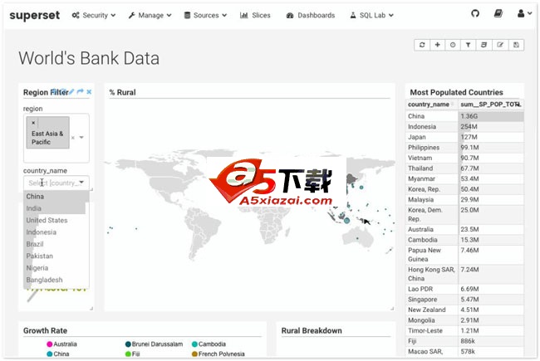Screen dimensions: 540x361
Task: Click Myanmar table cell
Action: pyautogui.click(x=432, y=179)
